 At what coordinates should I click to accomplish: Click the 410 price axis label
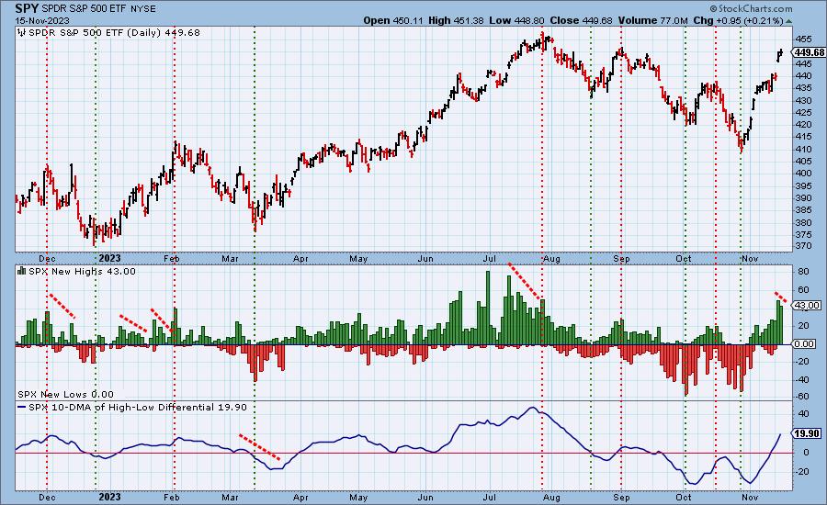[x=803, y=149]
